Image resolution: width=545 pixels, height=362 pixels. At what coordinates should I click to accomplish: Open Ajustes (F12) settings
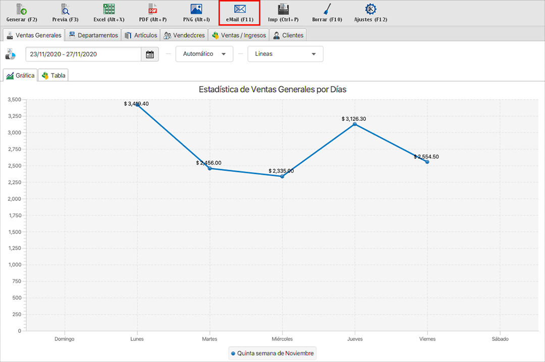[371, 9]
